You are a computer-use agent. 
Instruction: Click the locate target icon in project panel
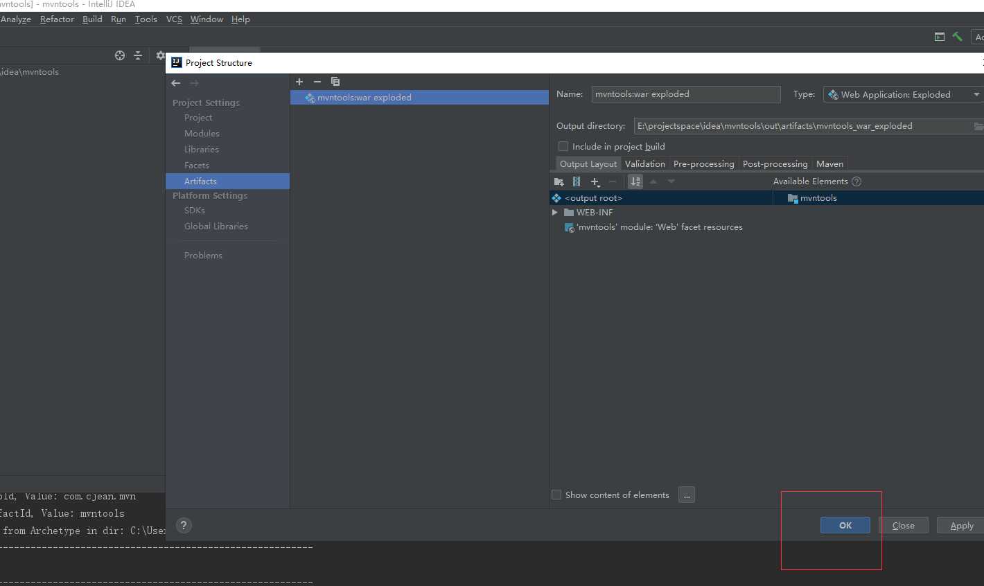point(120,55)
